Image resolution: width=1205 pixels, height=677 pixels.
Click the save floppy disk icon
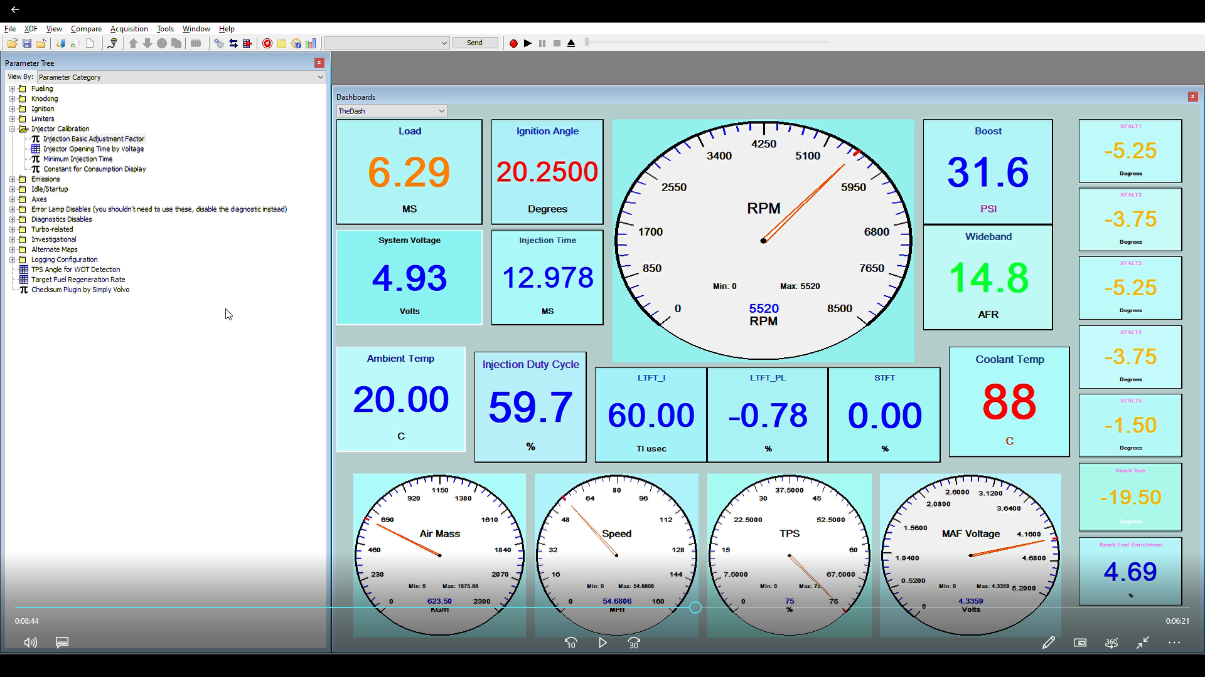pos(27,43)
